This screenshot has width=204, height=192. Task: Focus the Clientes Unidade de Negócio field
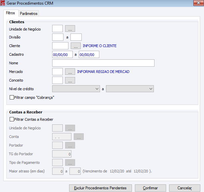pyautogui.click(x=57, y=29)
